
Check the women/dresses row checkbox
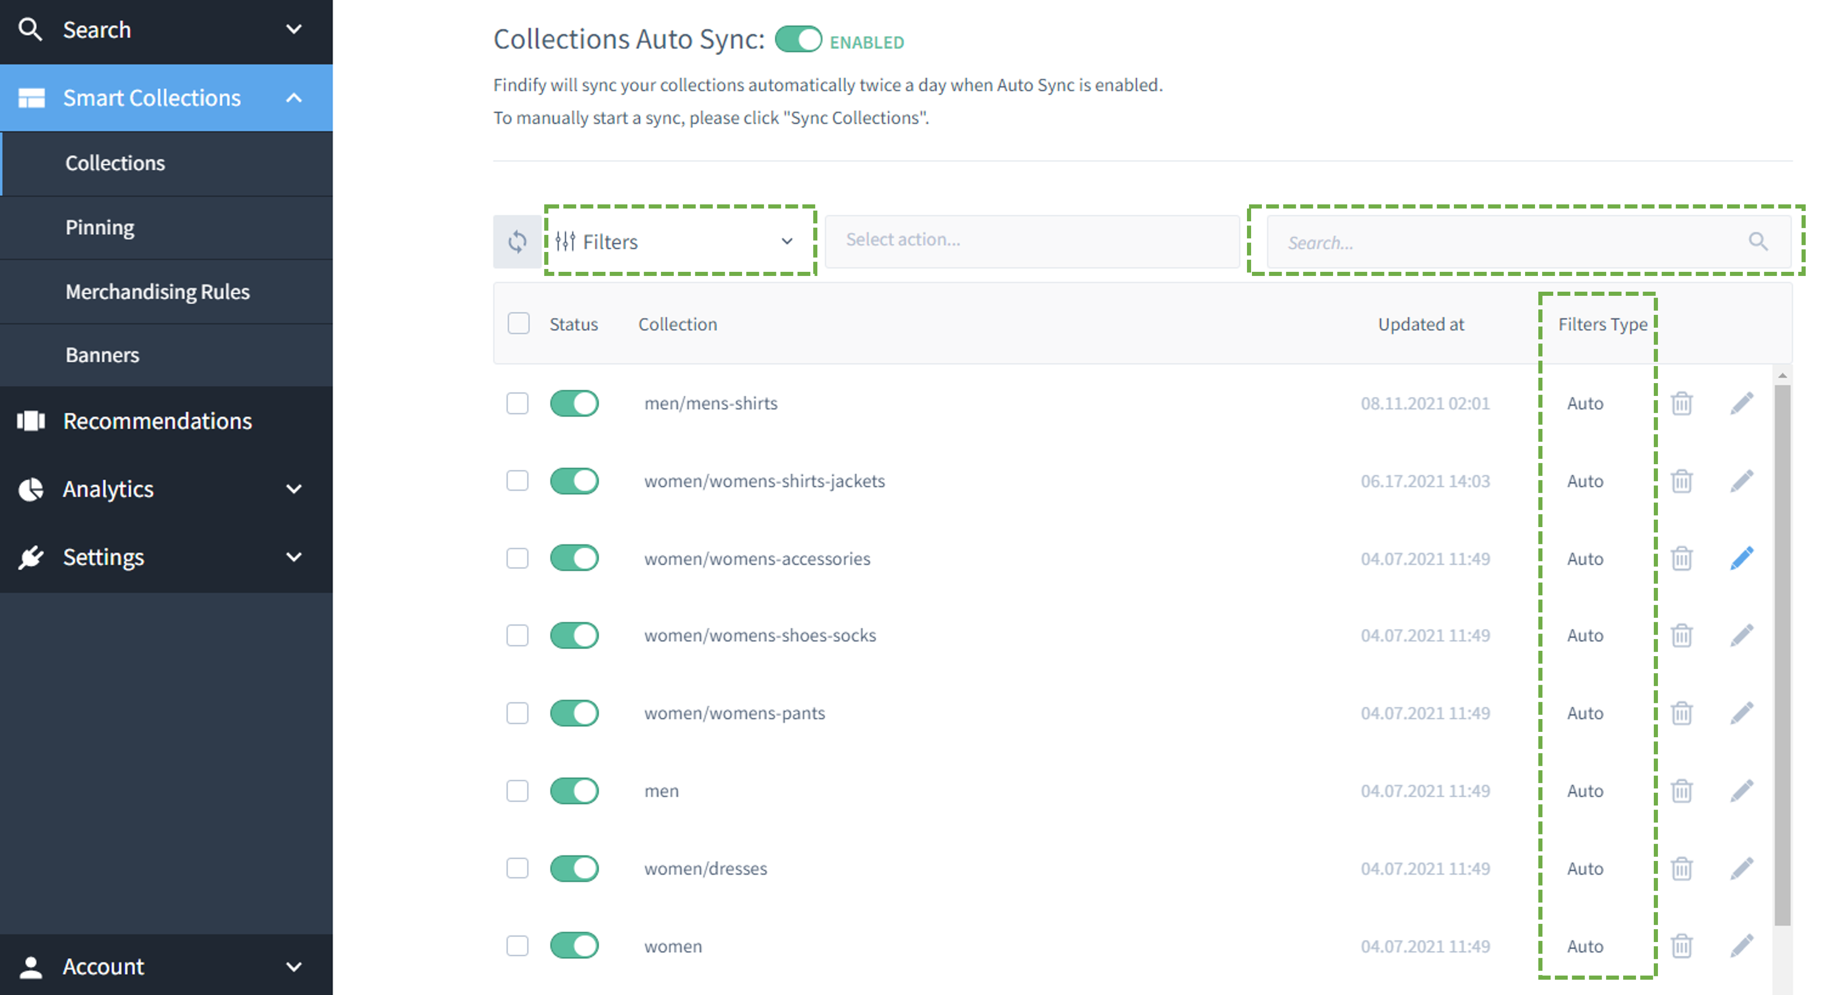tap(517, 868)
